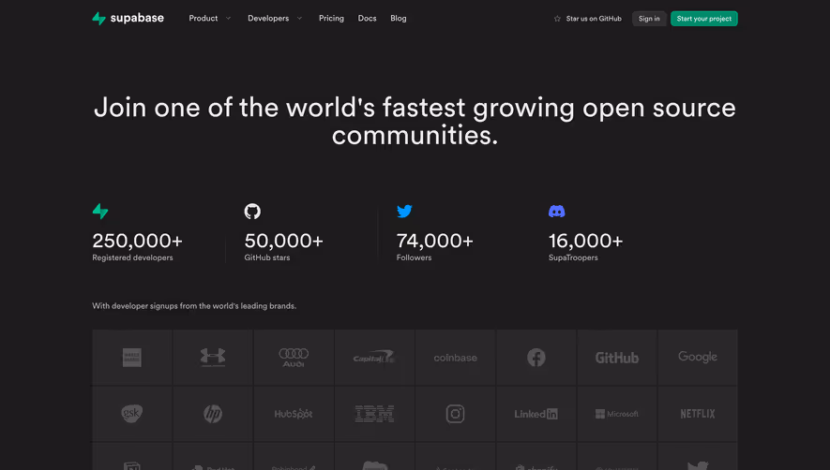The width and height of the screenshot is (830, 470).
Task: Expand the Product menu chevron
Action: point(228,19)
